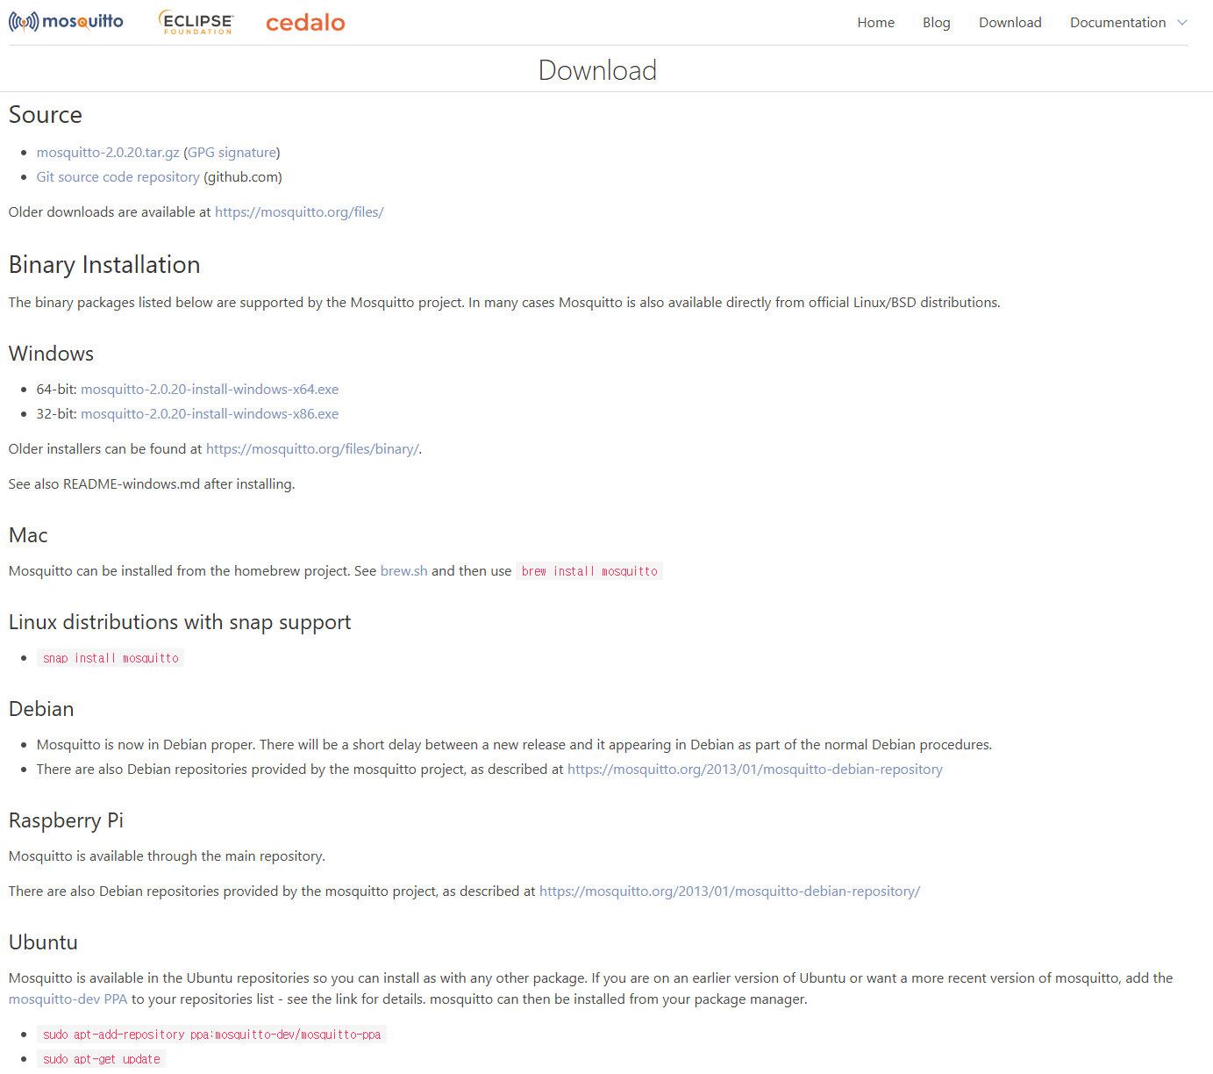
Task: Click 'See also README-windows.md after installing' text
Action: (x=152, y=484)
